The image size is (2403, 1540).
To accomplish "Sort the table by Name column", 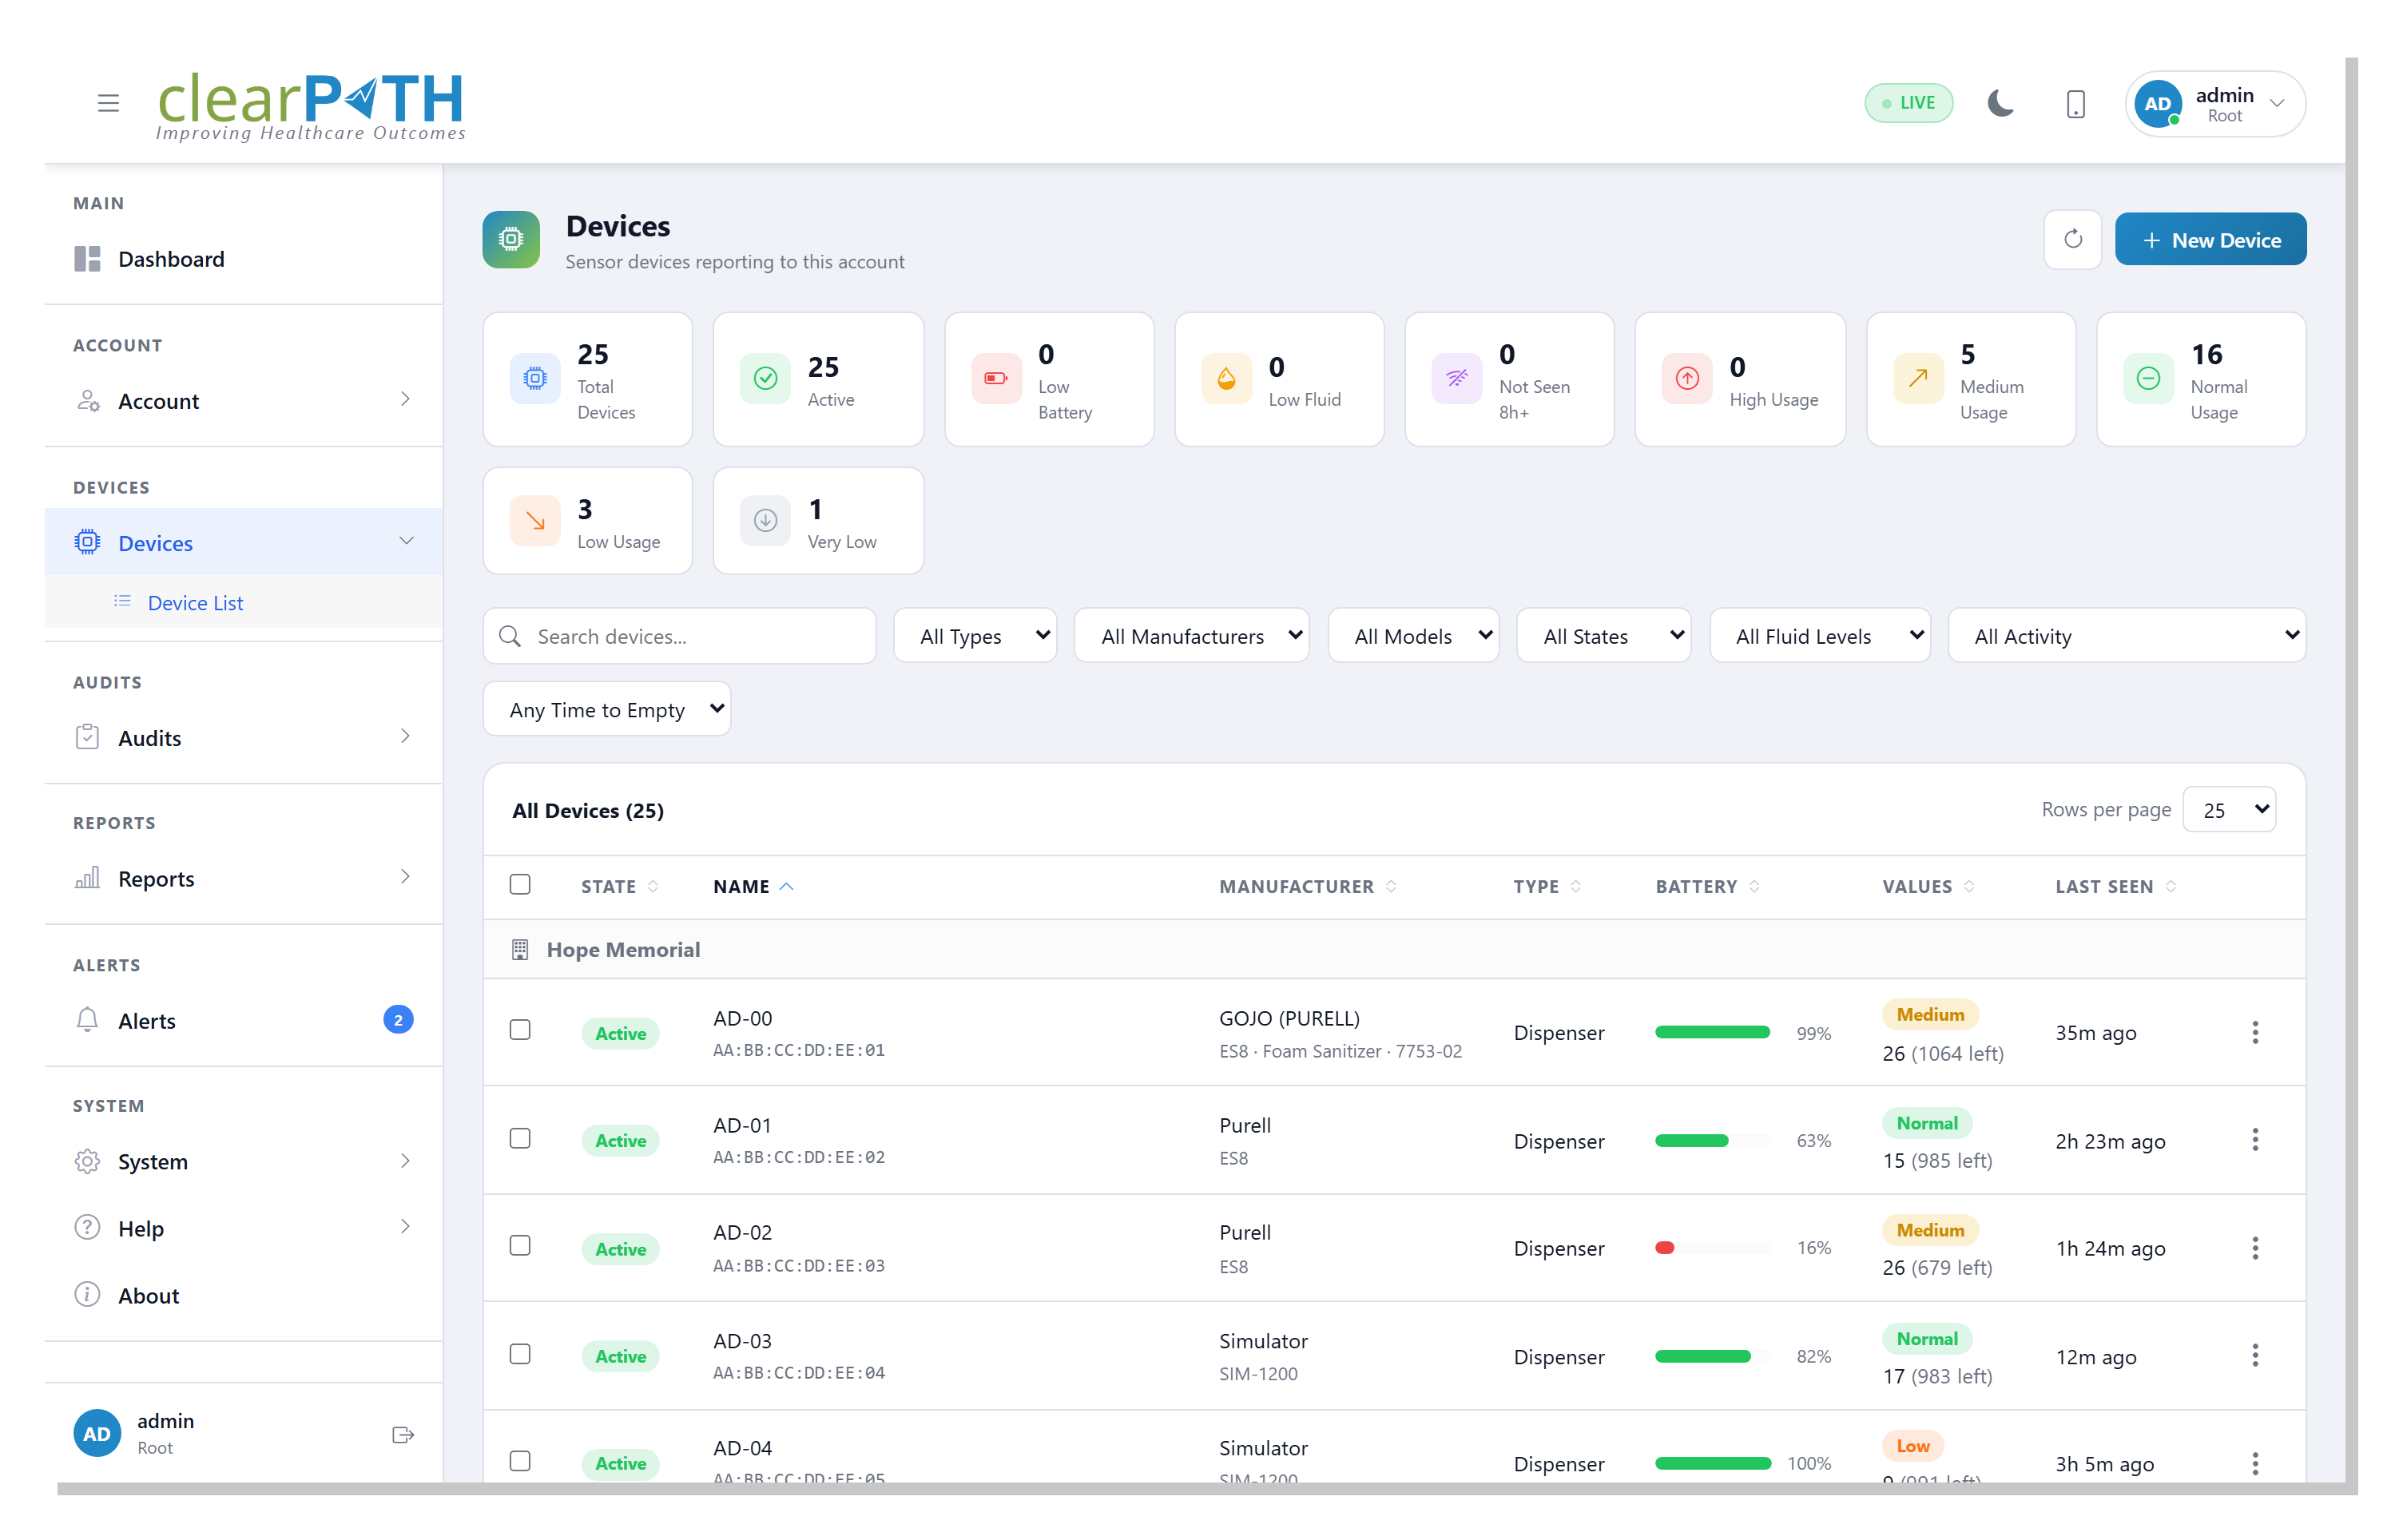I will (753, 887).
